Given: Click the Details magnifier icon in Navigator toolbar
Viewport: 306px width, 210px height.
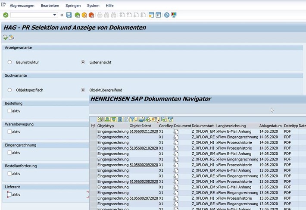Looking at the screenshot, I should [100, 119].
